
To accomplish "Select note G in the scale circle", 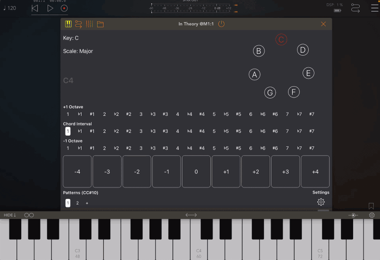I will pyautogui.click(x=270, y=92).
